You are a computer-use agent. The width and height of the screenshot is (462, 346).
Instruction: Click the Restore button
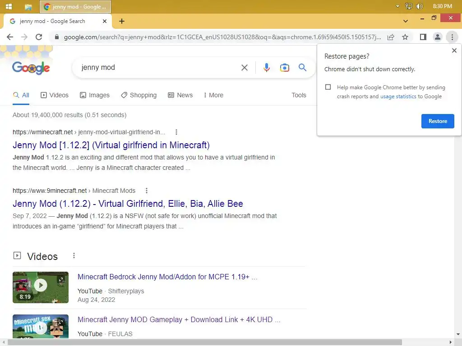tap(438, 121)
